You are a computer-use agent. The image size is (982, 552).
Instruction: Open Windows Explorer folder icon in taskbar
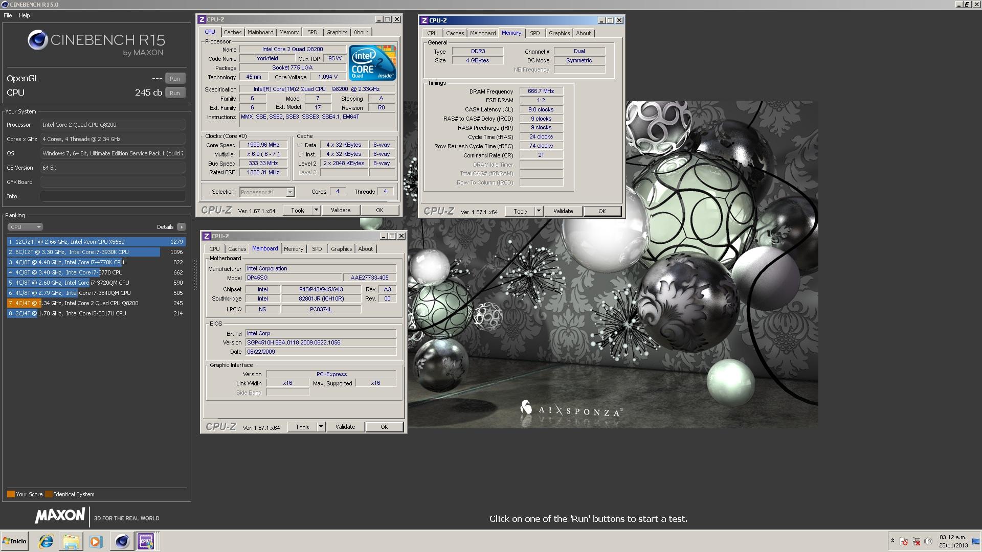(71, 541)
